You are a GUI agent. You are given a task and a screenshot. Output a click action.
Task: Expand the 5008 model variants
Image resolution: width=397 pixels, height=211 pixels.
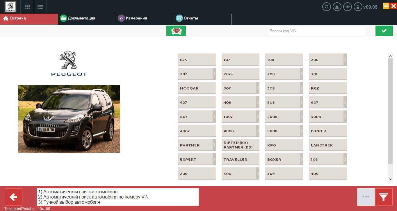pos(301,131)
